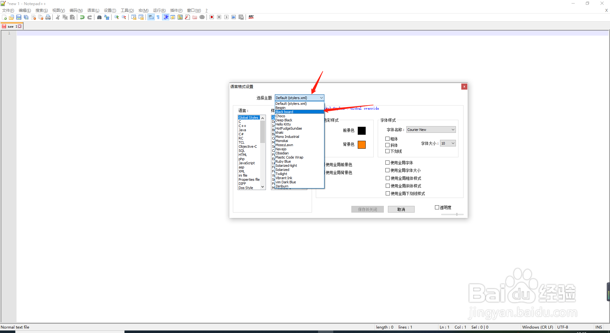Screen dimensions: 610x333
Task: Open Find with the binoculars icon
Action: [99, 17]
